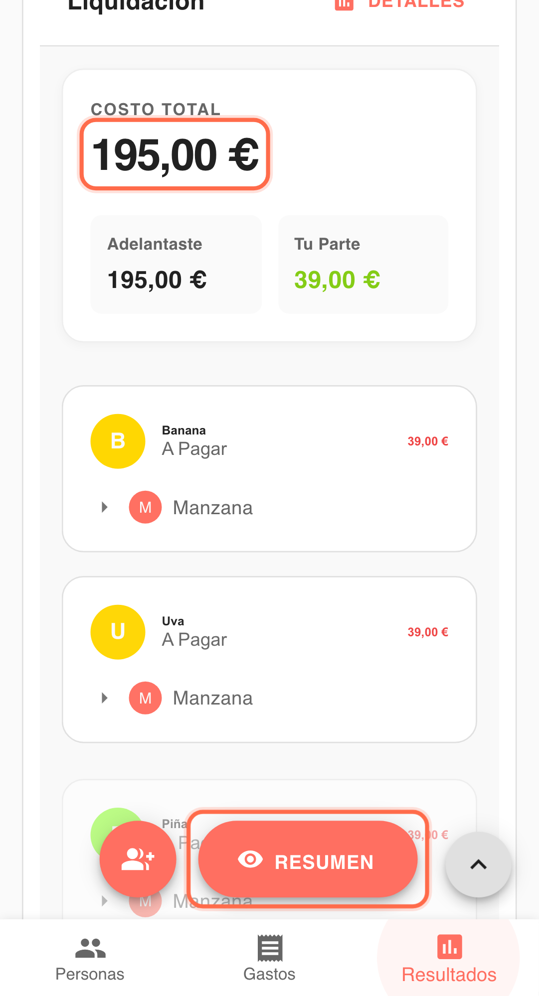Click the Personas people icon
Image resolution: width=539 pixels, height=996 pixels.
90,948
